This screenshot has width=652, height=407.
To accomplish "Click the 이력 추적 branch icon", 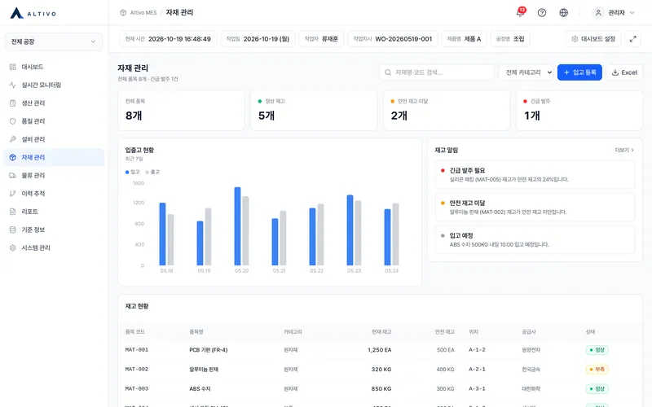I will pyautogui.click(x=13, y=194).
